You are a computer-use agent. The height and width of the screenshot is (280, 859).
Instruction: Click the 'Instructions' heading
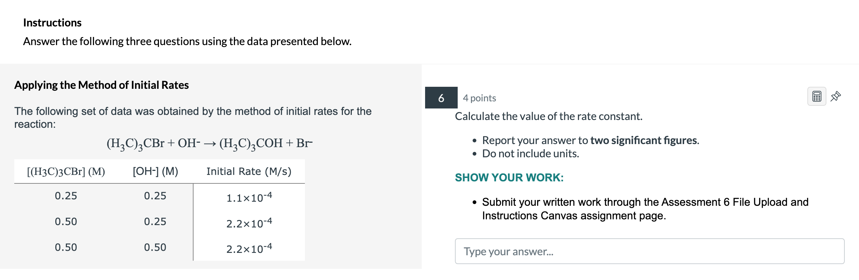coord(52,23)
